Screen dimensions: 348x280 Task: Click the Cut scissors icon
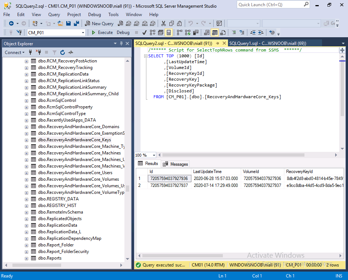pos(164,23)
